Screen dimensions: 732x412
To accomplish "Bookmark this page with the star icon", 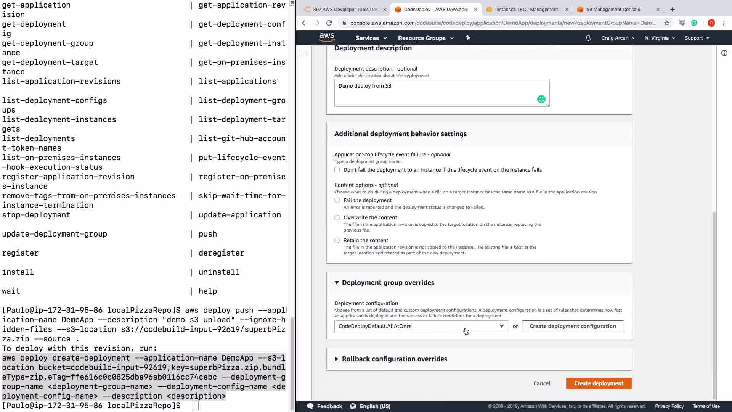I will [x=666, y=23].
